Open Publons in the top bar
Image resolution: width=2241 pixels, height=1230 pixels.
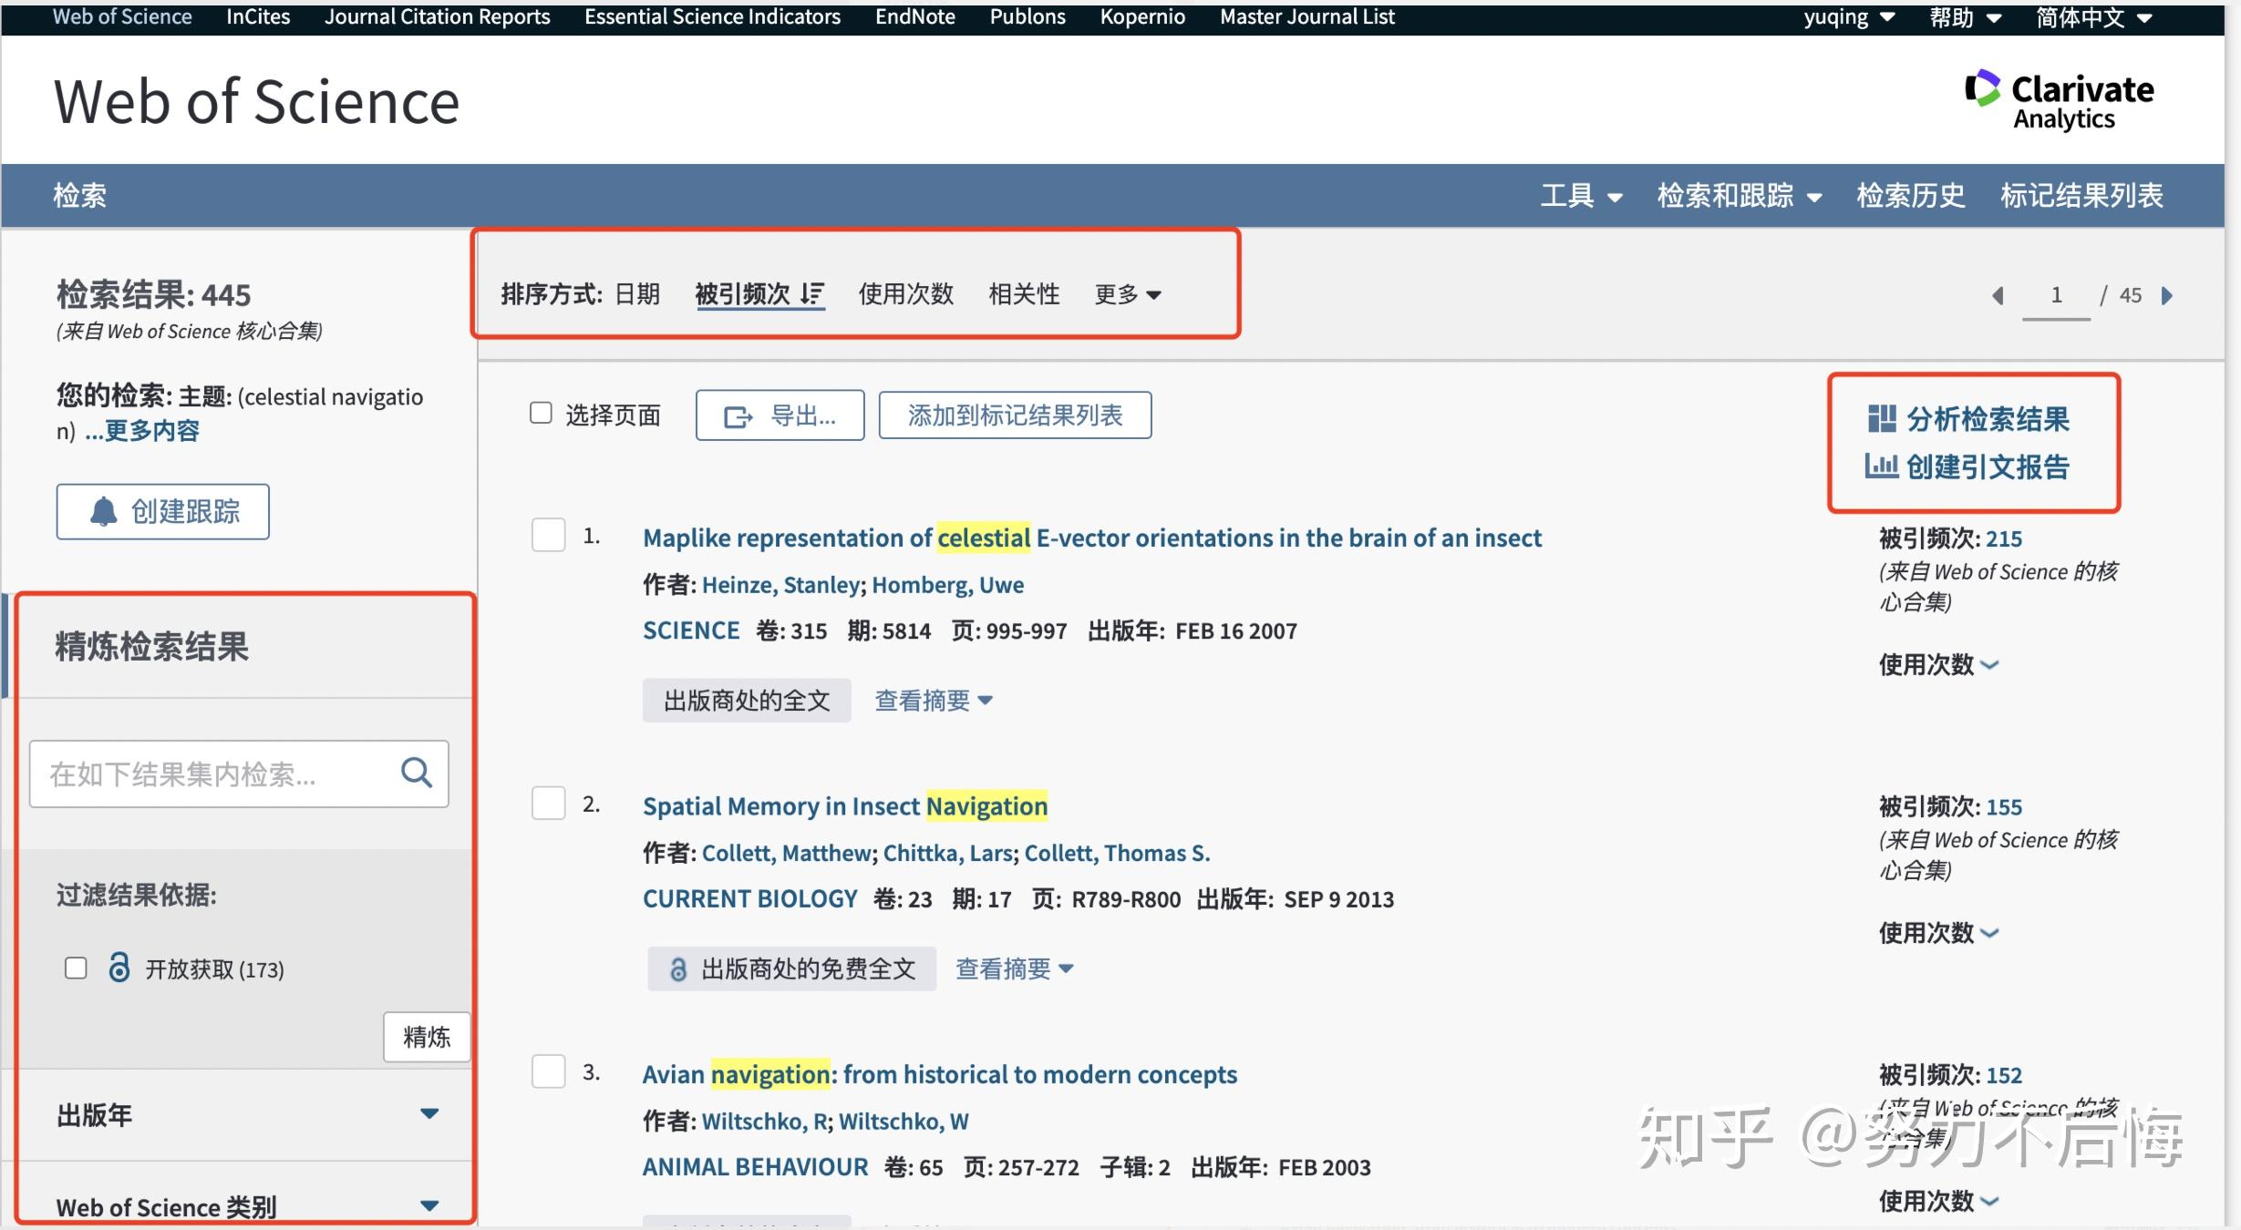1028,16
